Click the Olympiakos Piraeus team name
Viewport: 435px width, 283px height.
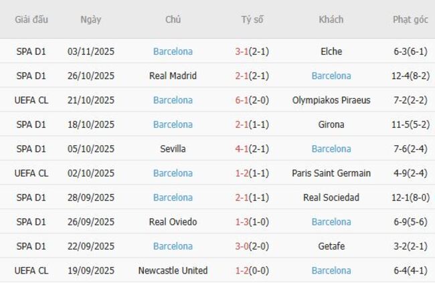click(331, 100)
